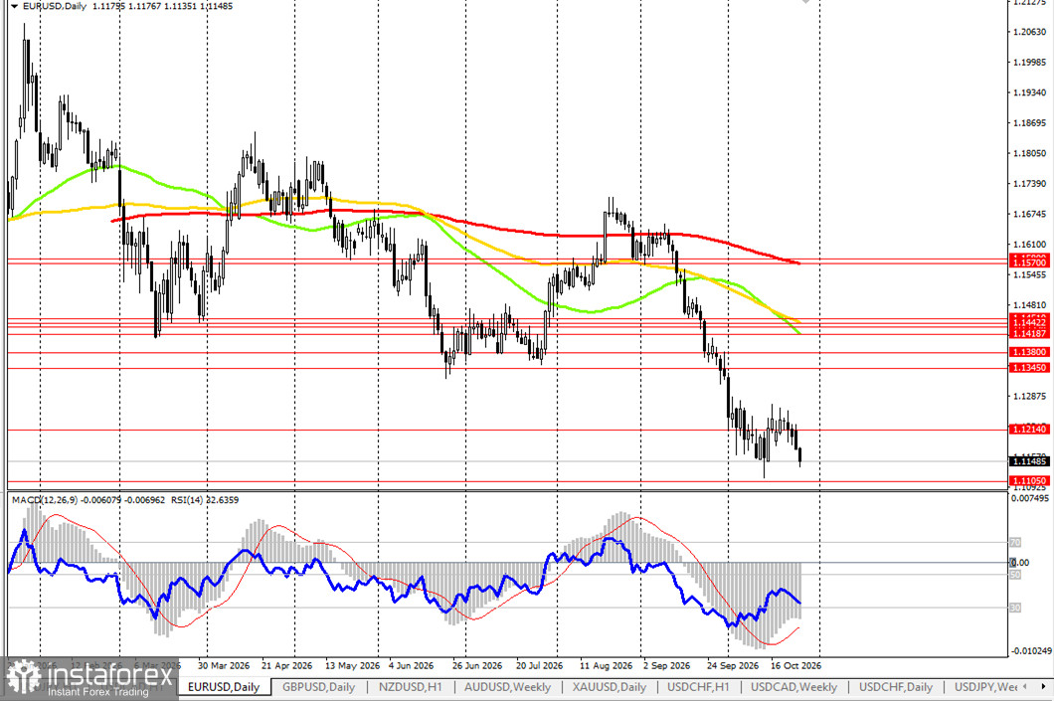This screenshot has width=1054, height=701.
Task: Select the 1.15700 price level label
Action: pos(1029,263)
